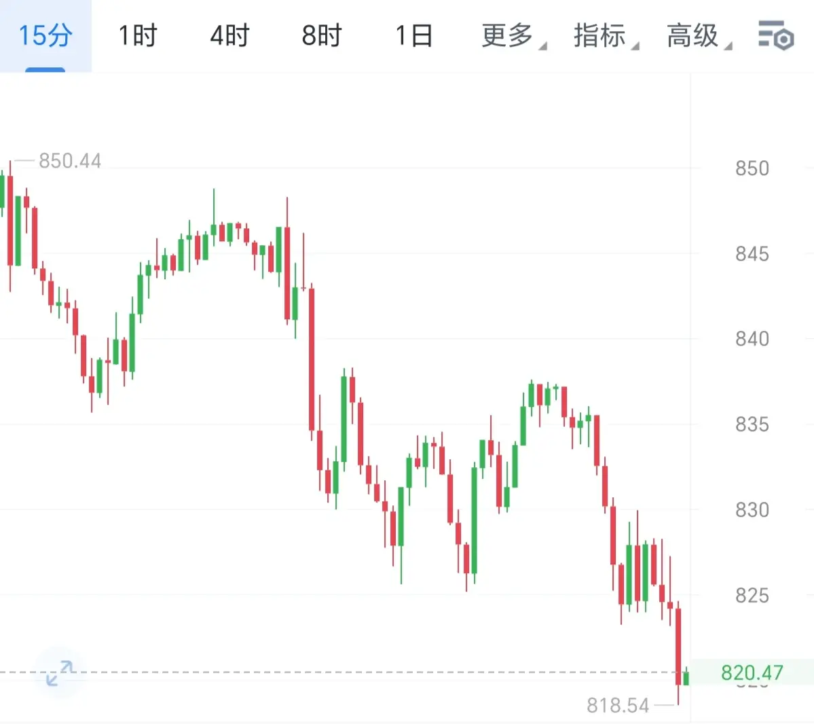The width and height of the screenshot is (814, 724).
Task: Click the current price label 820.47
Action: pyautogui.click(x=752, y=672)
